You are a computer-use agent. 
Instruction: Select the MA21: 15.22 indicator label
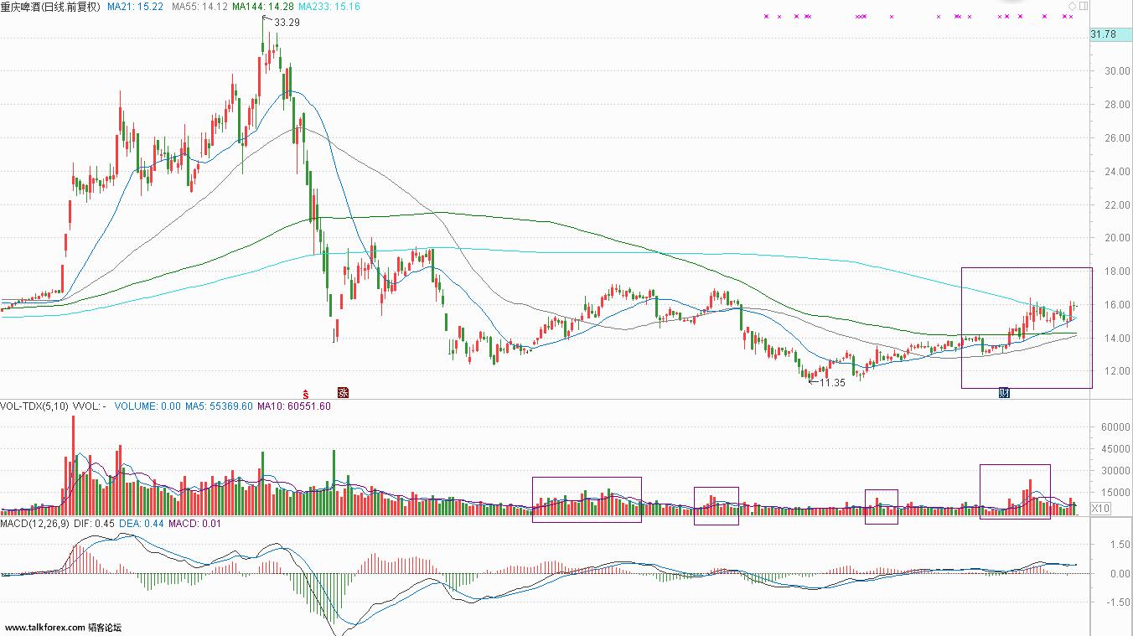(x=135, y=7)
